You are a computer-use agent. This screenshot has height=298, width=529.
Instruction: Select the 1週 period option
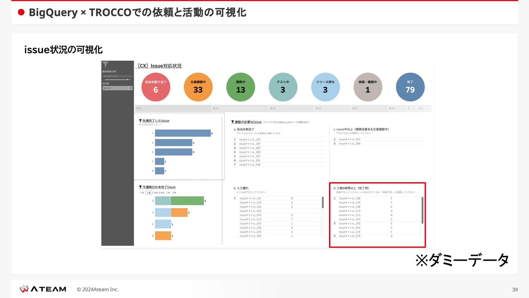(x=149, y=193)
